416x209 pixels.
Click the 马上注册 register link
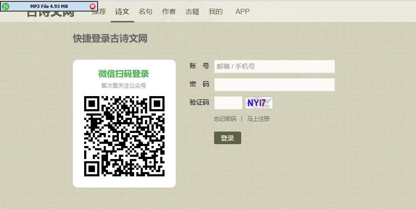pyautogui.click(x=258, y=119)
